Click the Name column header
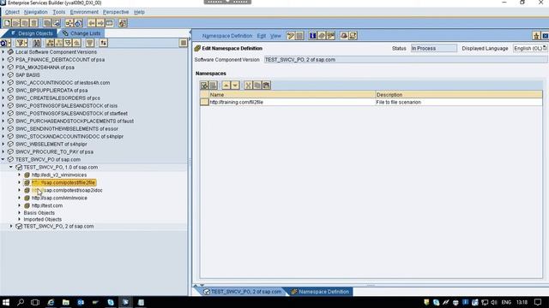Viewport: 549px width, 308px height. 292,95
